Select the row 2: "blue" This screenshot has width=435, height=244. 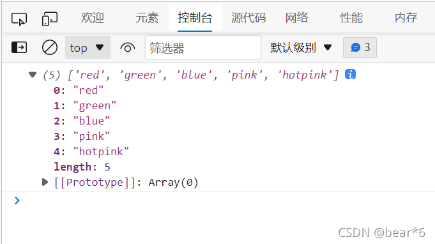(82, 121)
